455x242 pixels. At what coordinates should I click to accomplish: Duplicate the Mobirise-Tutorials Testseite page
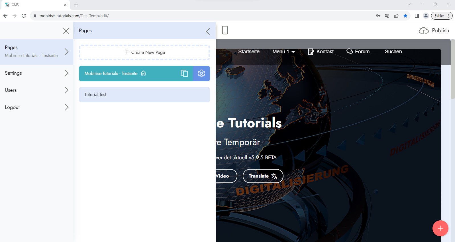[x=184, y=74]
